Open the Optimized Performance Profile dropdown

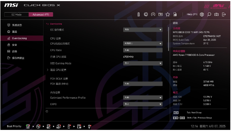click(143, 98)
